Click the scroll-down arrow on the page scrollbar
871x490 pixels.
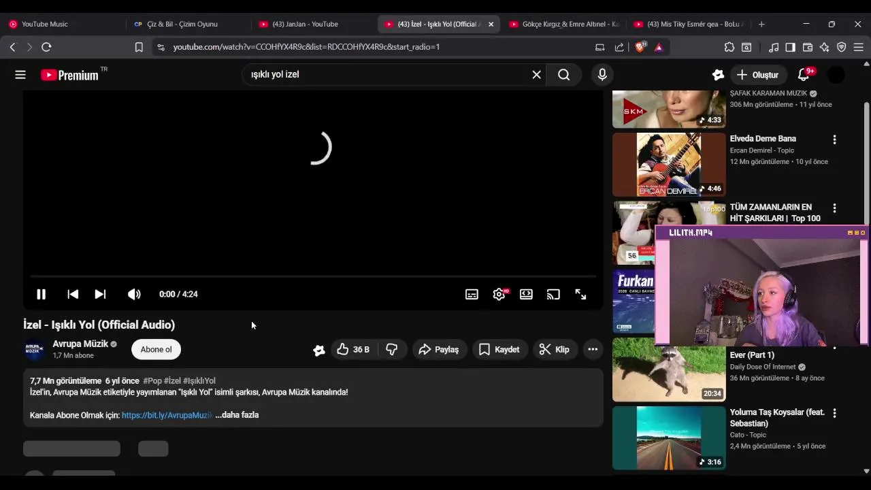coord(866,471)
